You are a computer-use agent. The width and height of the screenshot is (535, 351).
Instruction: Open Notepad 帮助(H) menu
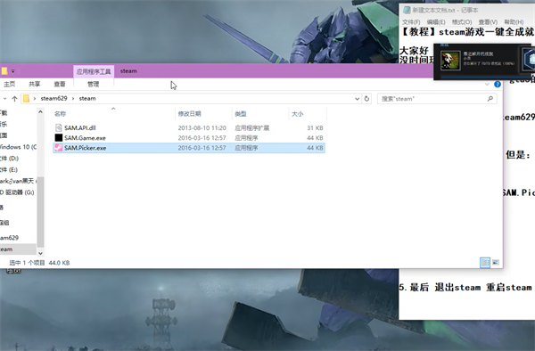tap(514, 22)
